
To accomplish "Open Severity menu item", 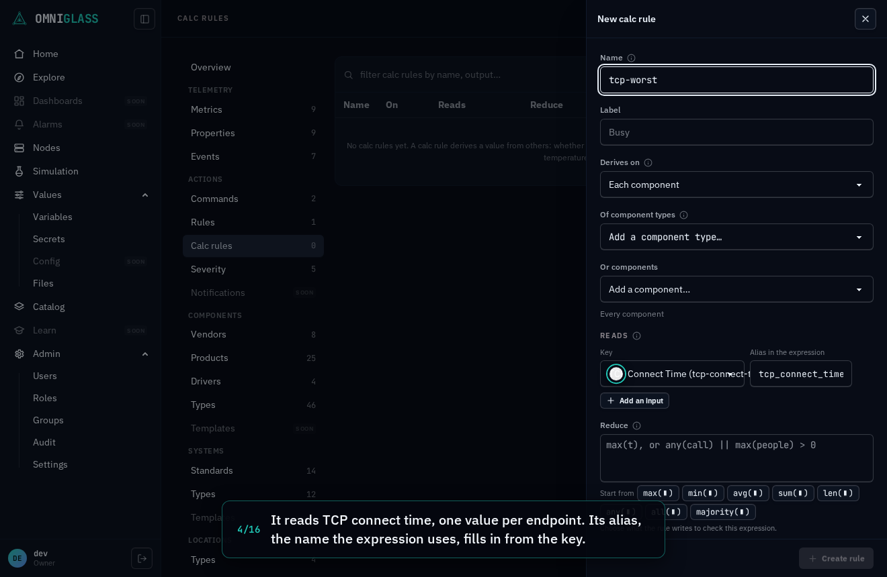I will [x=253, y=269].
